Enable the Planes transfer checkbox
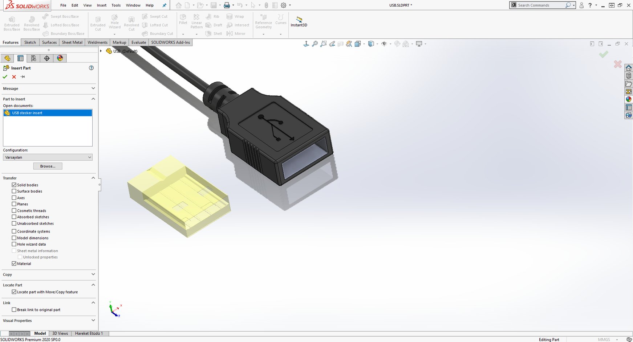Viewport: 633px width, 342px height. [14, 204]
